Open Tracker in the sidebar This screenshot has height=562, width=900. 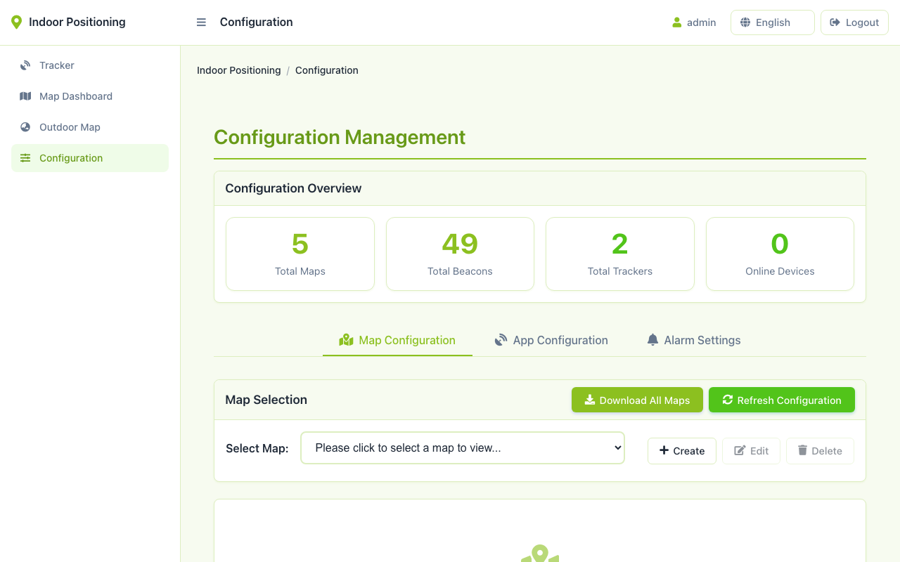tap(90, 65)
